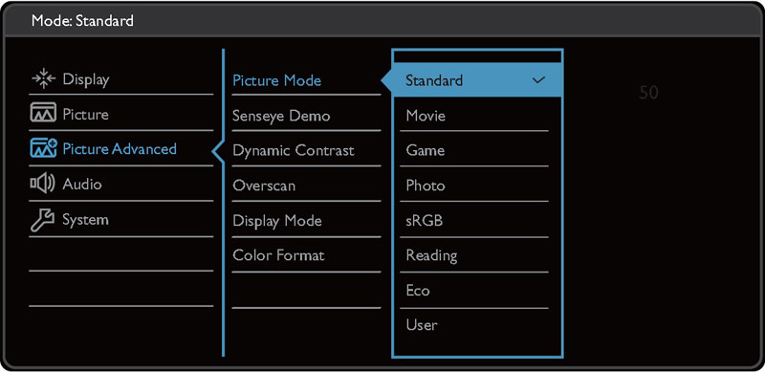Click the Picture category icon

[43, 113]
